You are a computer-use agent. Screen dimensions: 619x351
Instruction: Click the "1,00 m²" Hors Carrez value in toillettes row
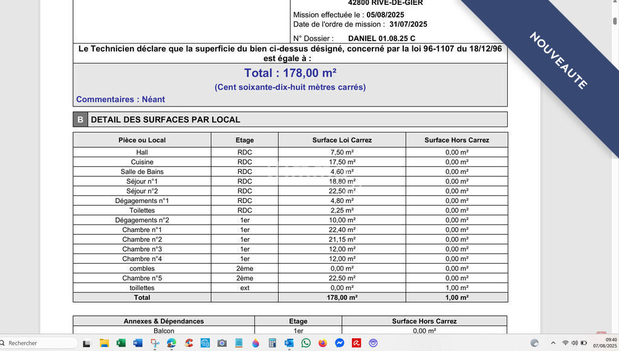click(x=457, y=287)
